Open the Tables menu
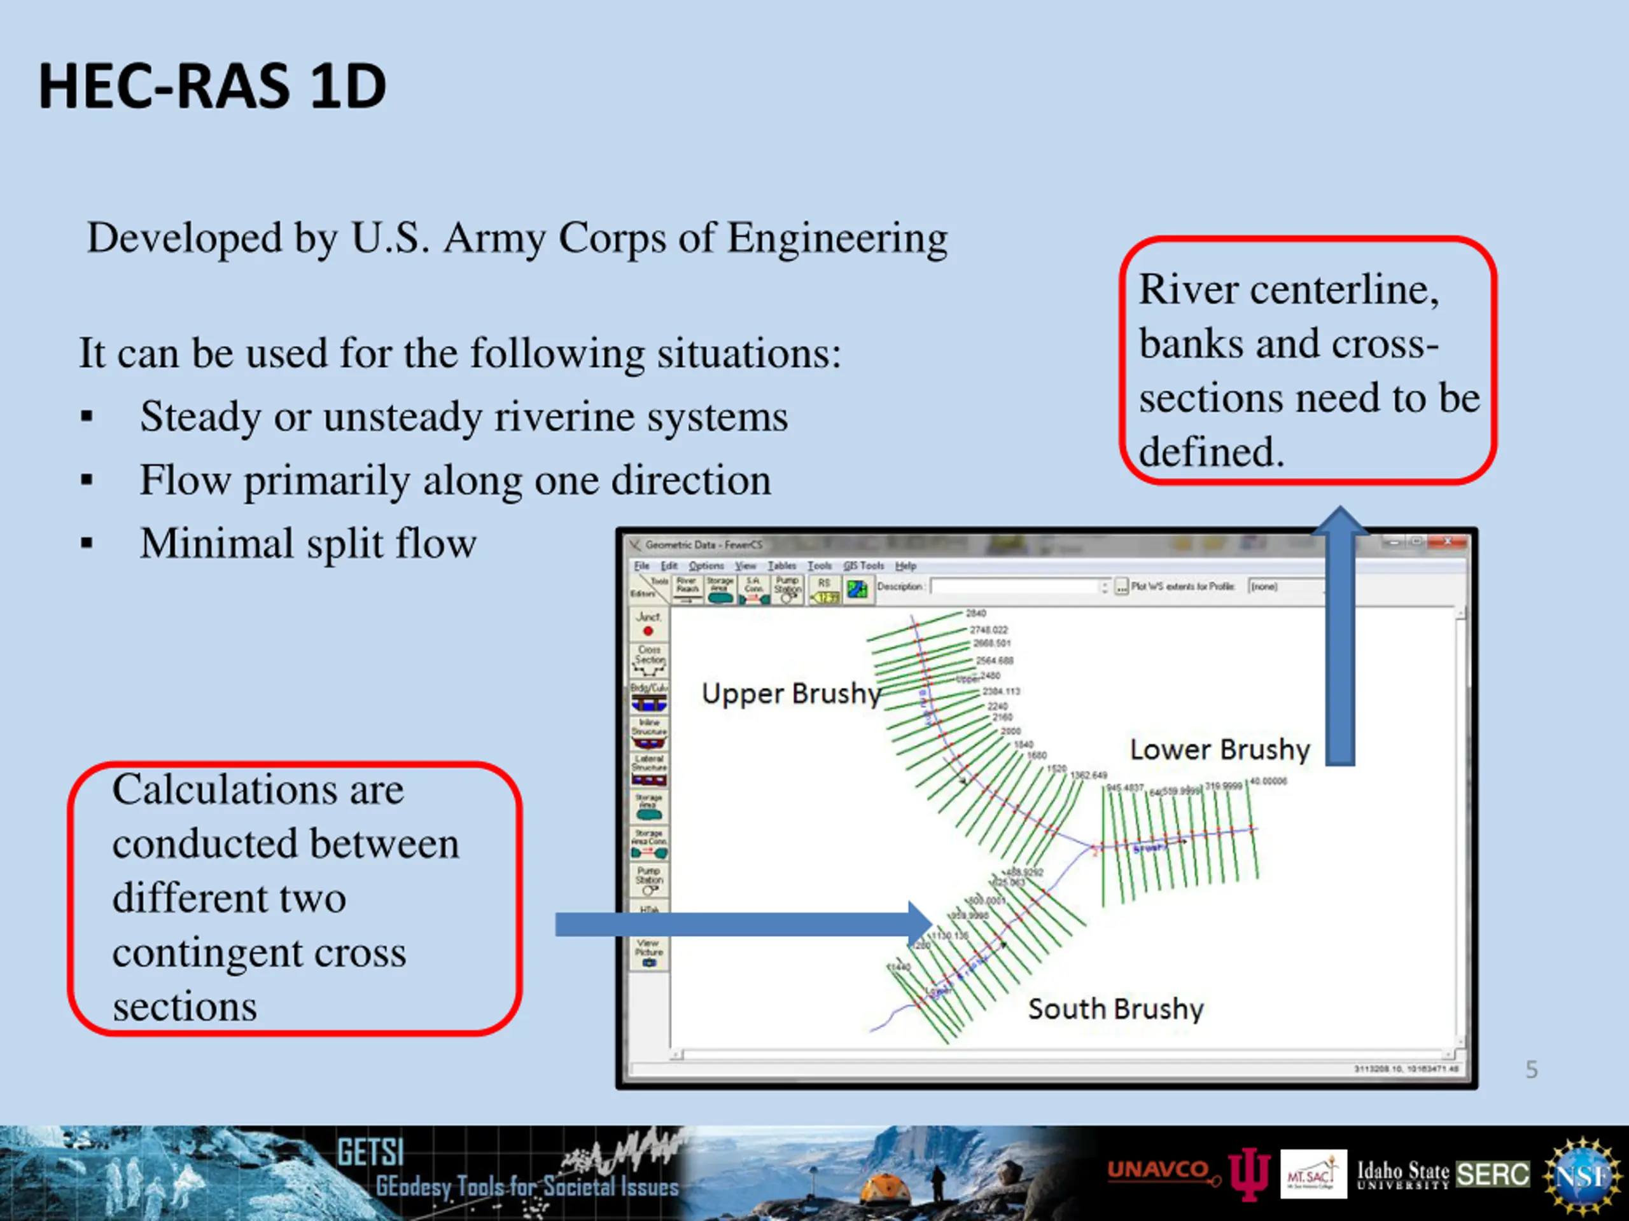 pyautogui.click(x=781, y=566)
